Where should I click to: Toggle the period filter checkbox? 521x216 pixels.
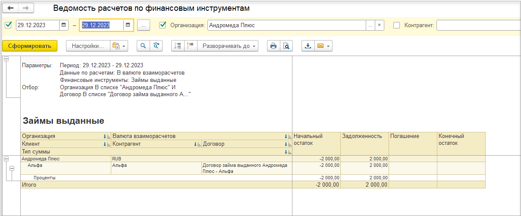[x=8, y=25]
